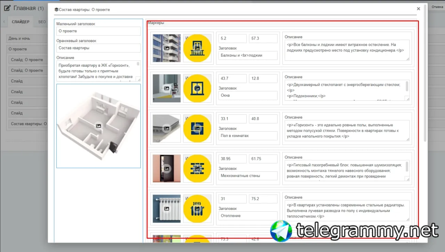Select the floor photo in the Пол в комнатах marker
445x252 pixels.
click(167, 129)
